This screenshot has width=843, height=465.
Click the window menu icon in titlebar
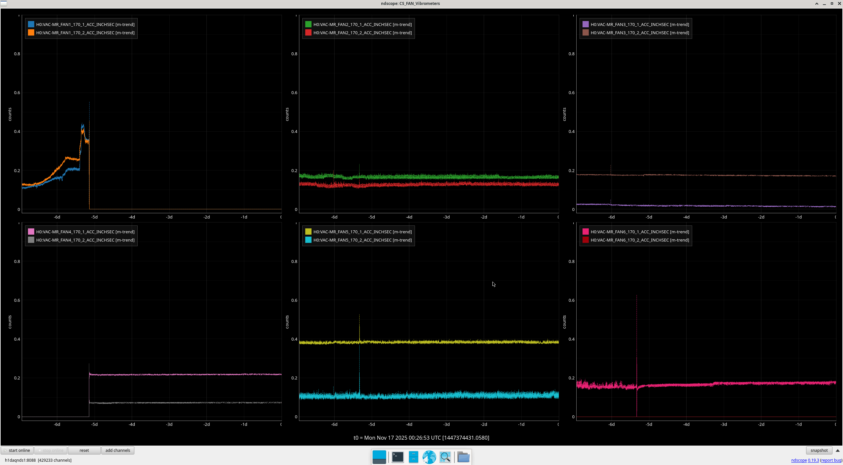tap(3, 3)
